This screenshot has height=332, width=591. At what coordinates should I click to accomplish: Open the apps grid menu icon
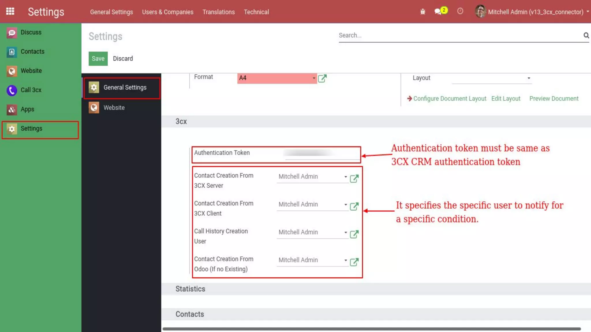10,12
